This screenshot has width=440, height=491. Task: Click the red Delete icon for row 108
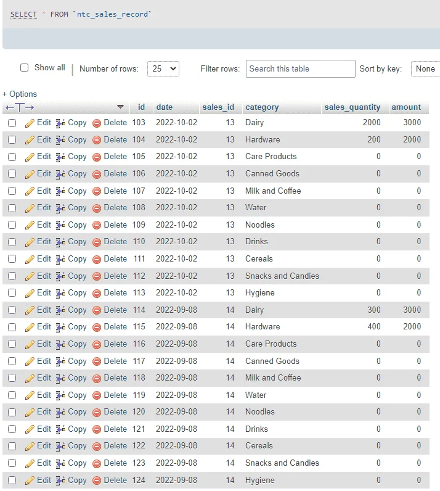click(x=97, y=208)
